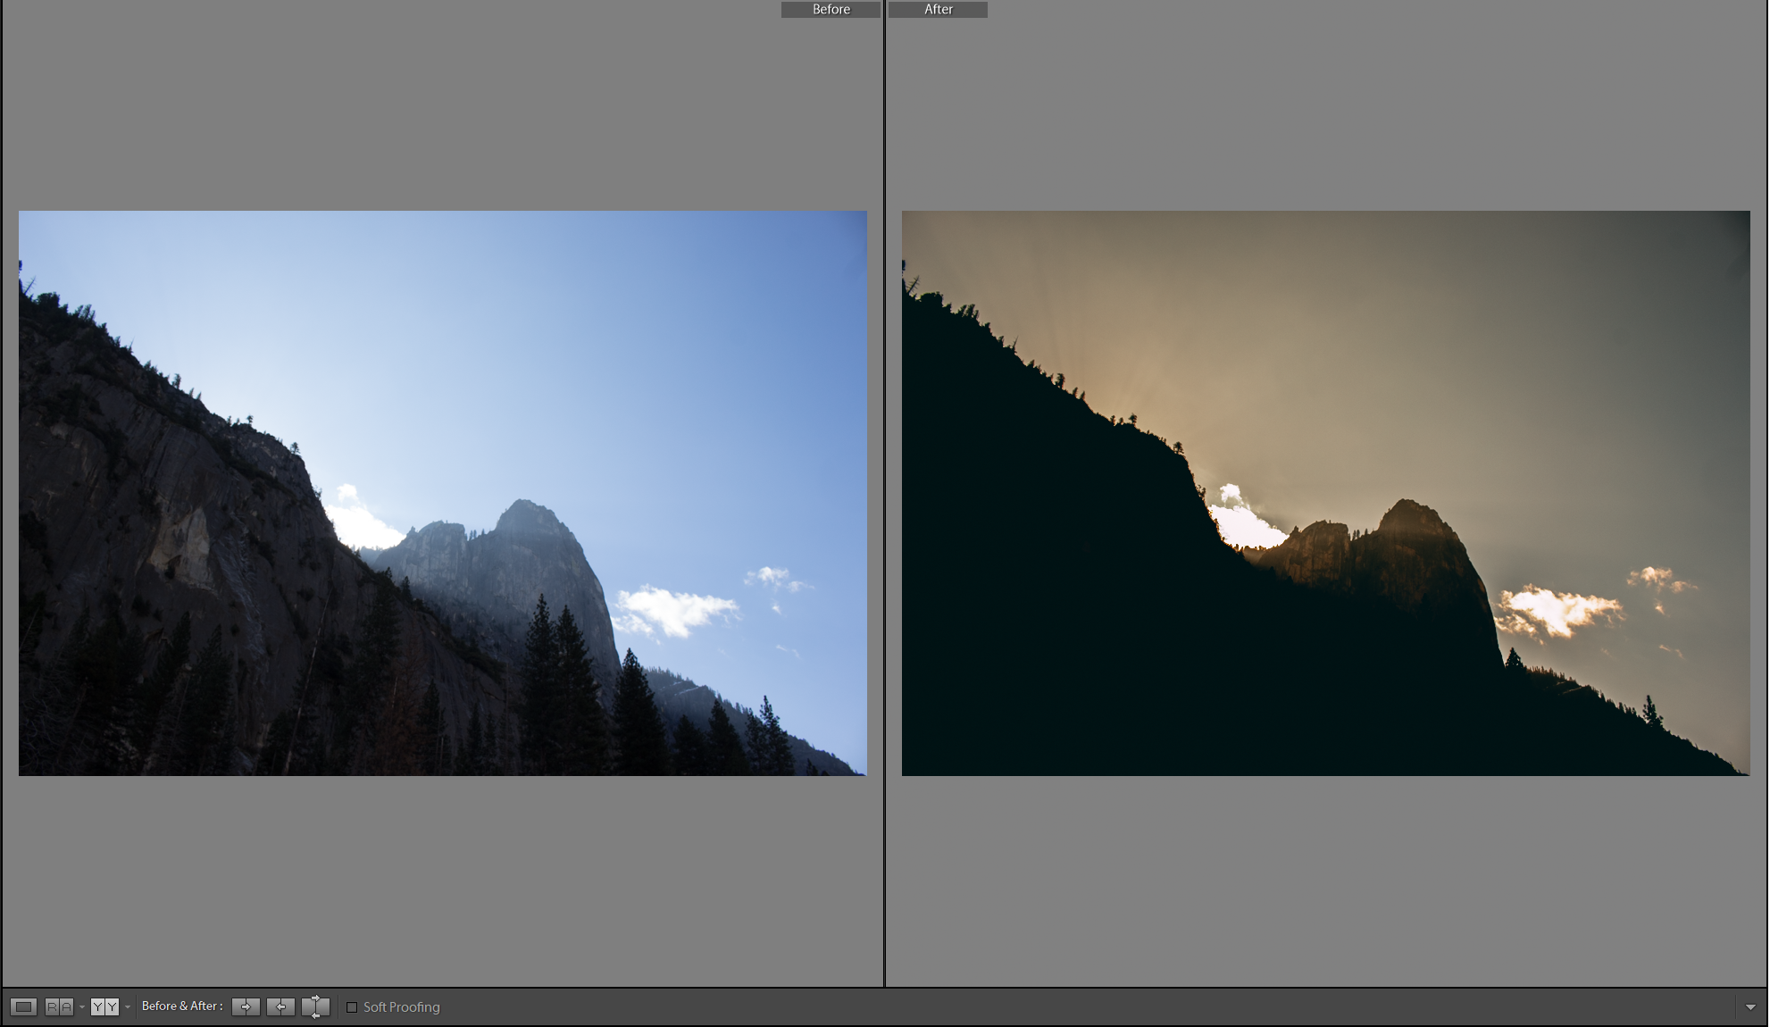Copy After settings to Before

pyautogui.click(x=280, y=1006)
